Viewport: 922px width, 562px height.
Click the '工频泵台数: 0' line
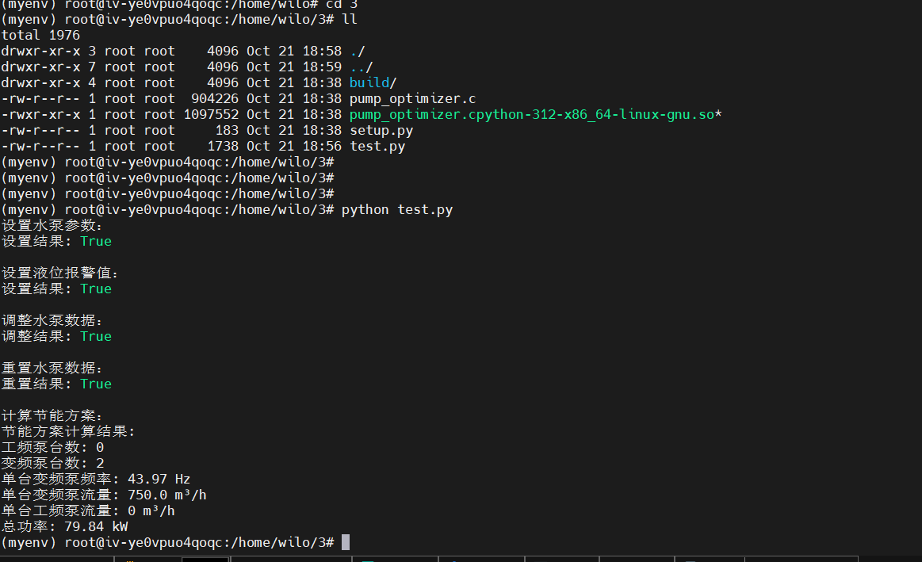[x=52, y=448]
